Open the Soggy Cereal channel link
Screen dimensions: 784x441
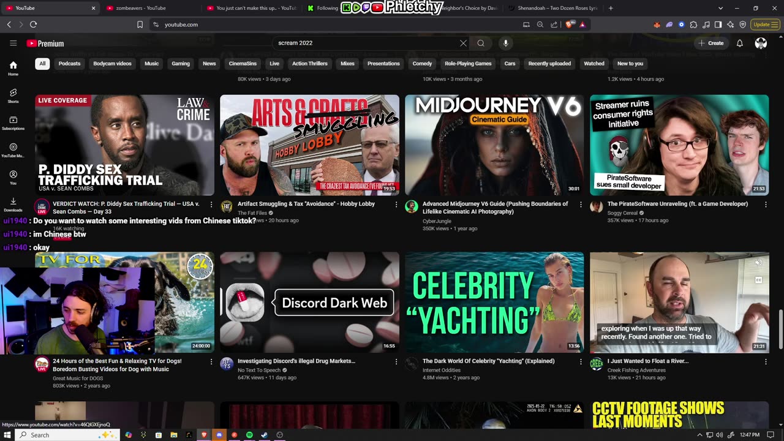[623, 213]
